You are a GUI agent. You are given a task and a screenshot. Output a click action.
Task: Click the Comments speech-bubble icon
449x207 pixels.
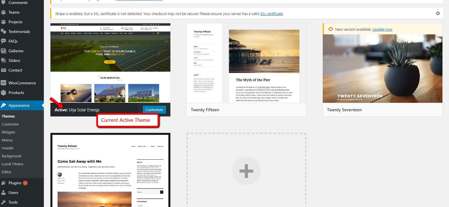coord(3,3)
